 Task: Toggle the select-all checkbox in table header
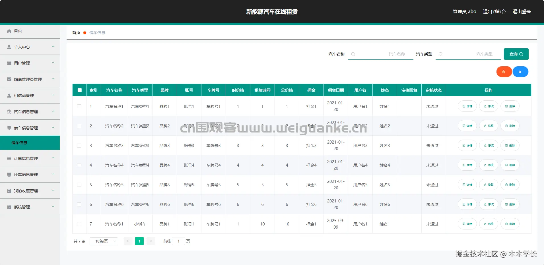tap(80, 90)
